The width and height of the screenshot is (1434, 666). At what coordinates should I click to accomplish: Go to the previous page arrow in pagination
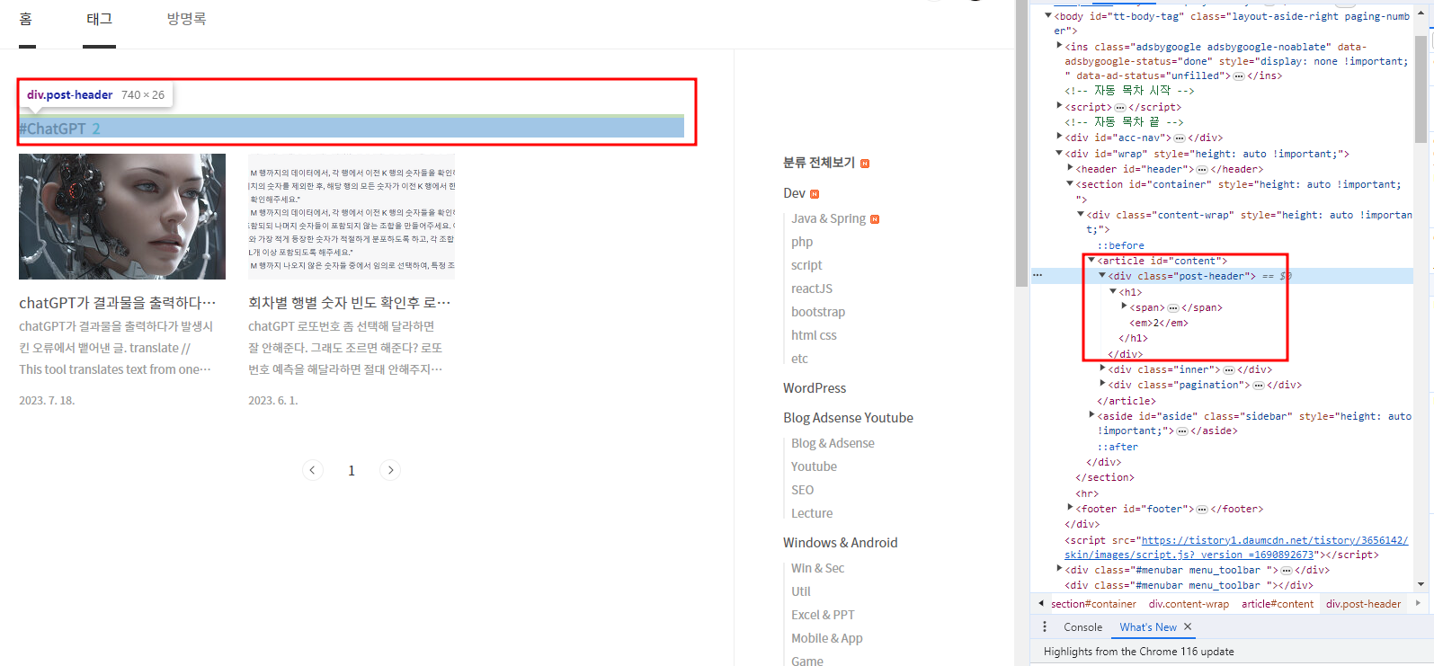[x=312, y=470]
